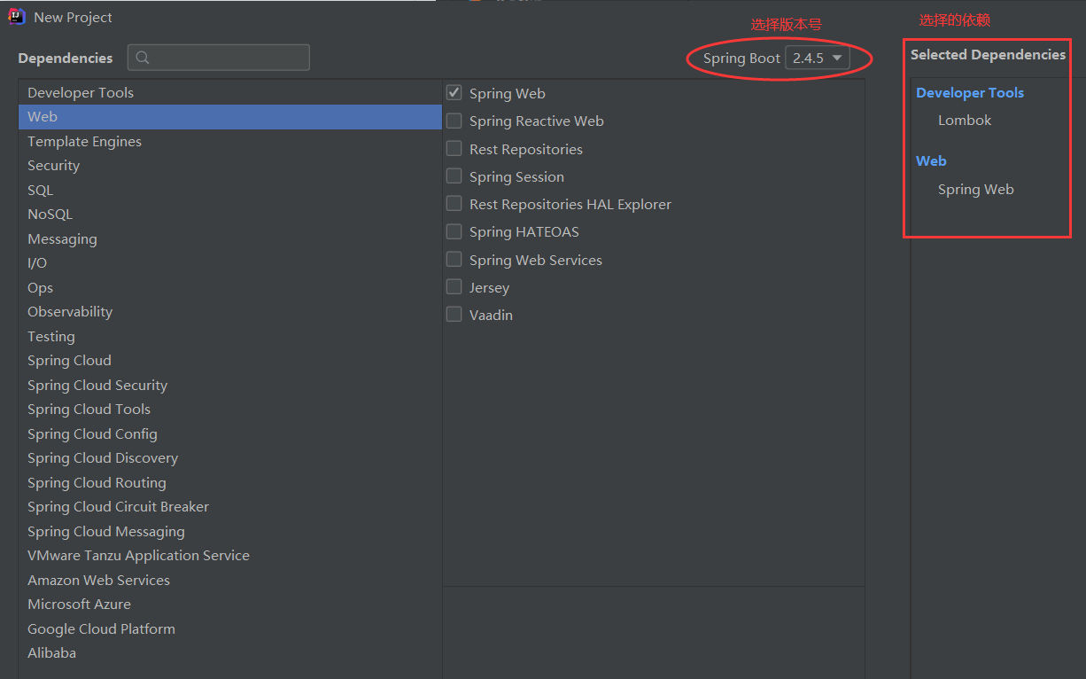
Task: Select Spring Cloud Tools category
Action: tap(229, 410)
